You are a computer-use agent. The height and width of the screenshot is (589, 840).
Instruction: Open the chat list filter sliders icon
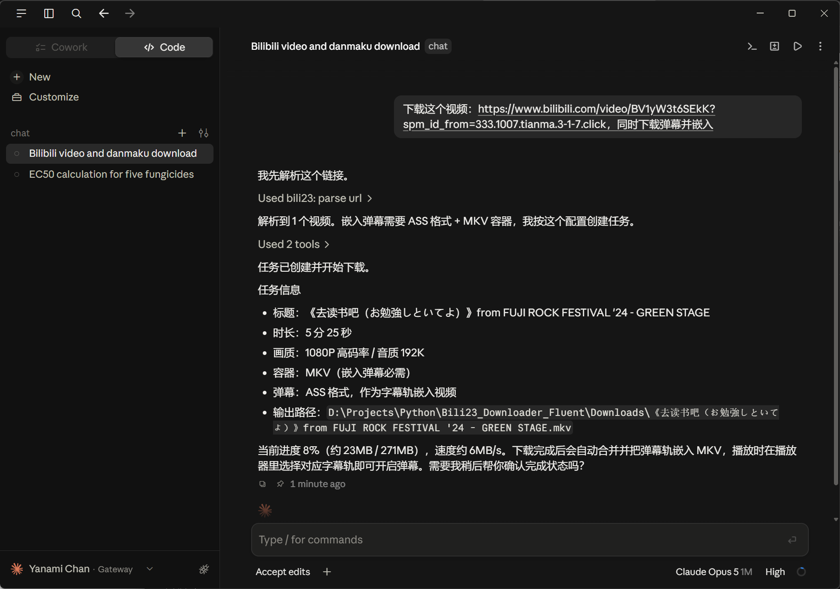(x=203, y=134)
